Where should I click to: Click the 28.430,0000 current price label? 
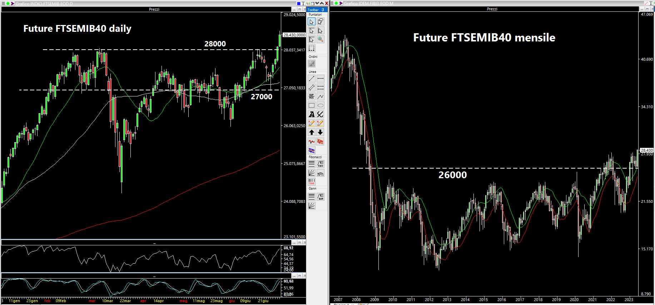(x=294, y=35)
